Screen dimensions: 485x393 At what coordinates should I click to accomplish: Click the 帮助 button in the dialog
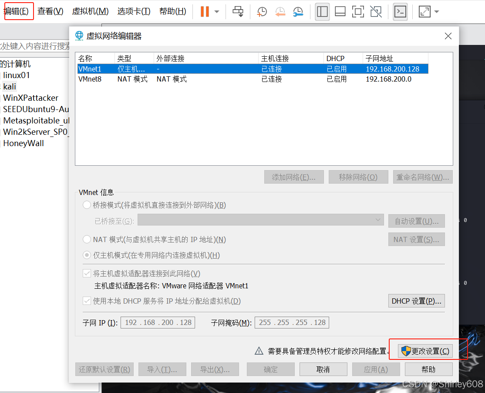pyautogui.click(x=429, y=369)
